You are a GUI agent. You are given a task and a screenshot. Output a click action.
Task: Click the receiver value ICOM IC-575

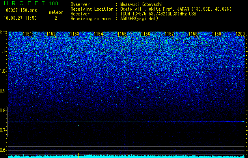click(x=133, y=14)
